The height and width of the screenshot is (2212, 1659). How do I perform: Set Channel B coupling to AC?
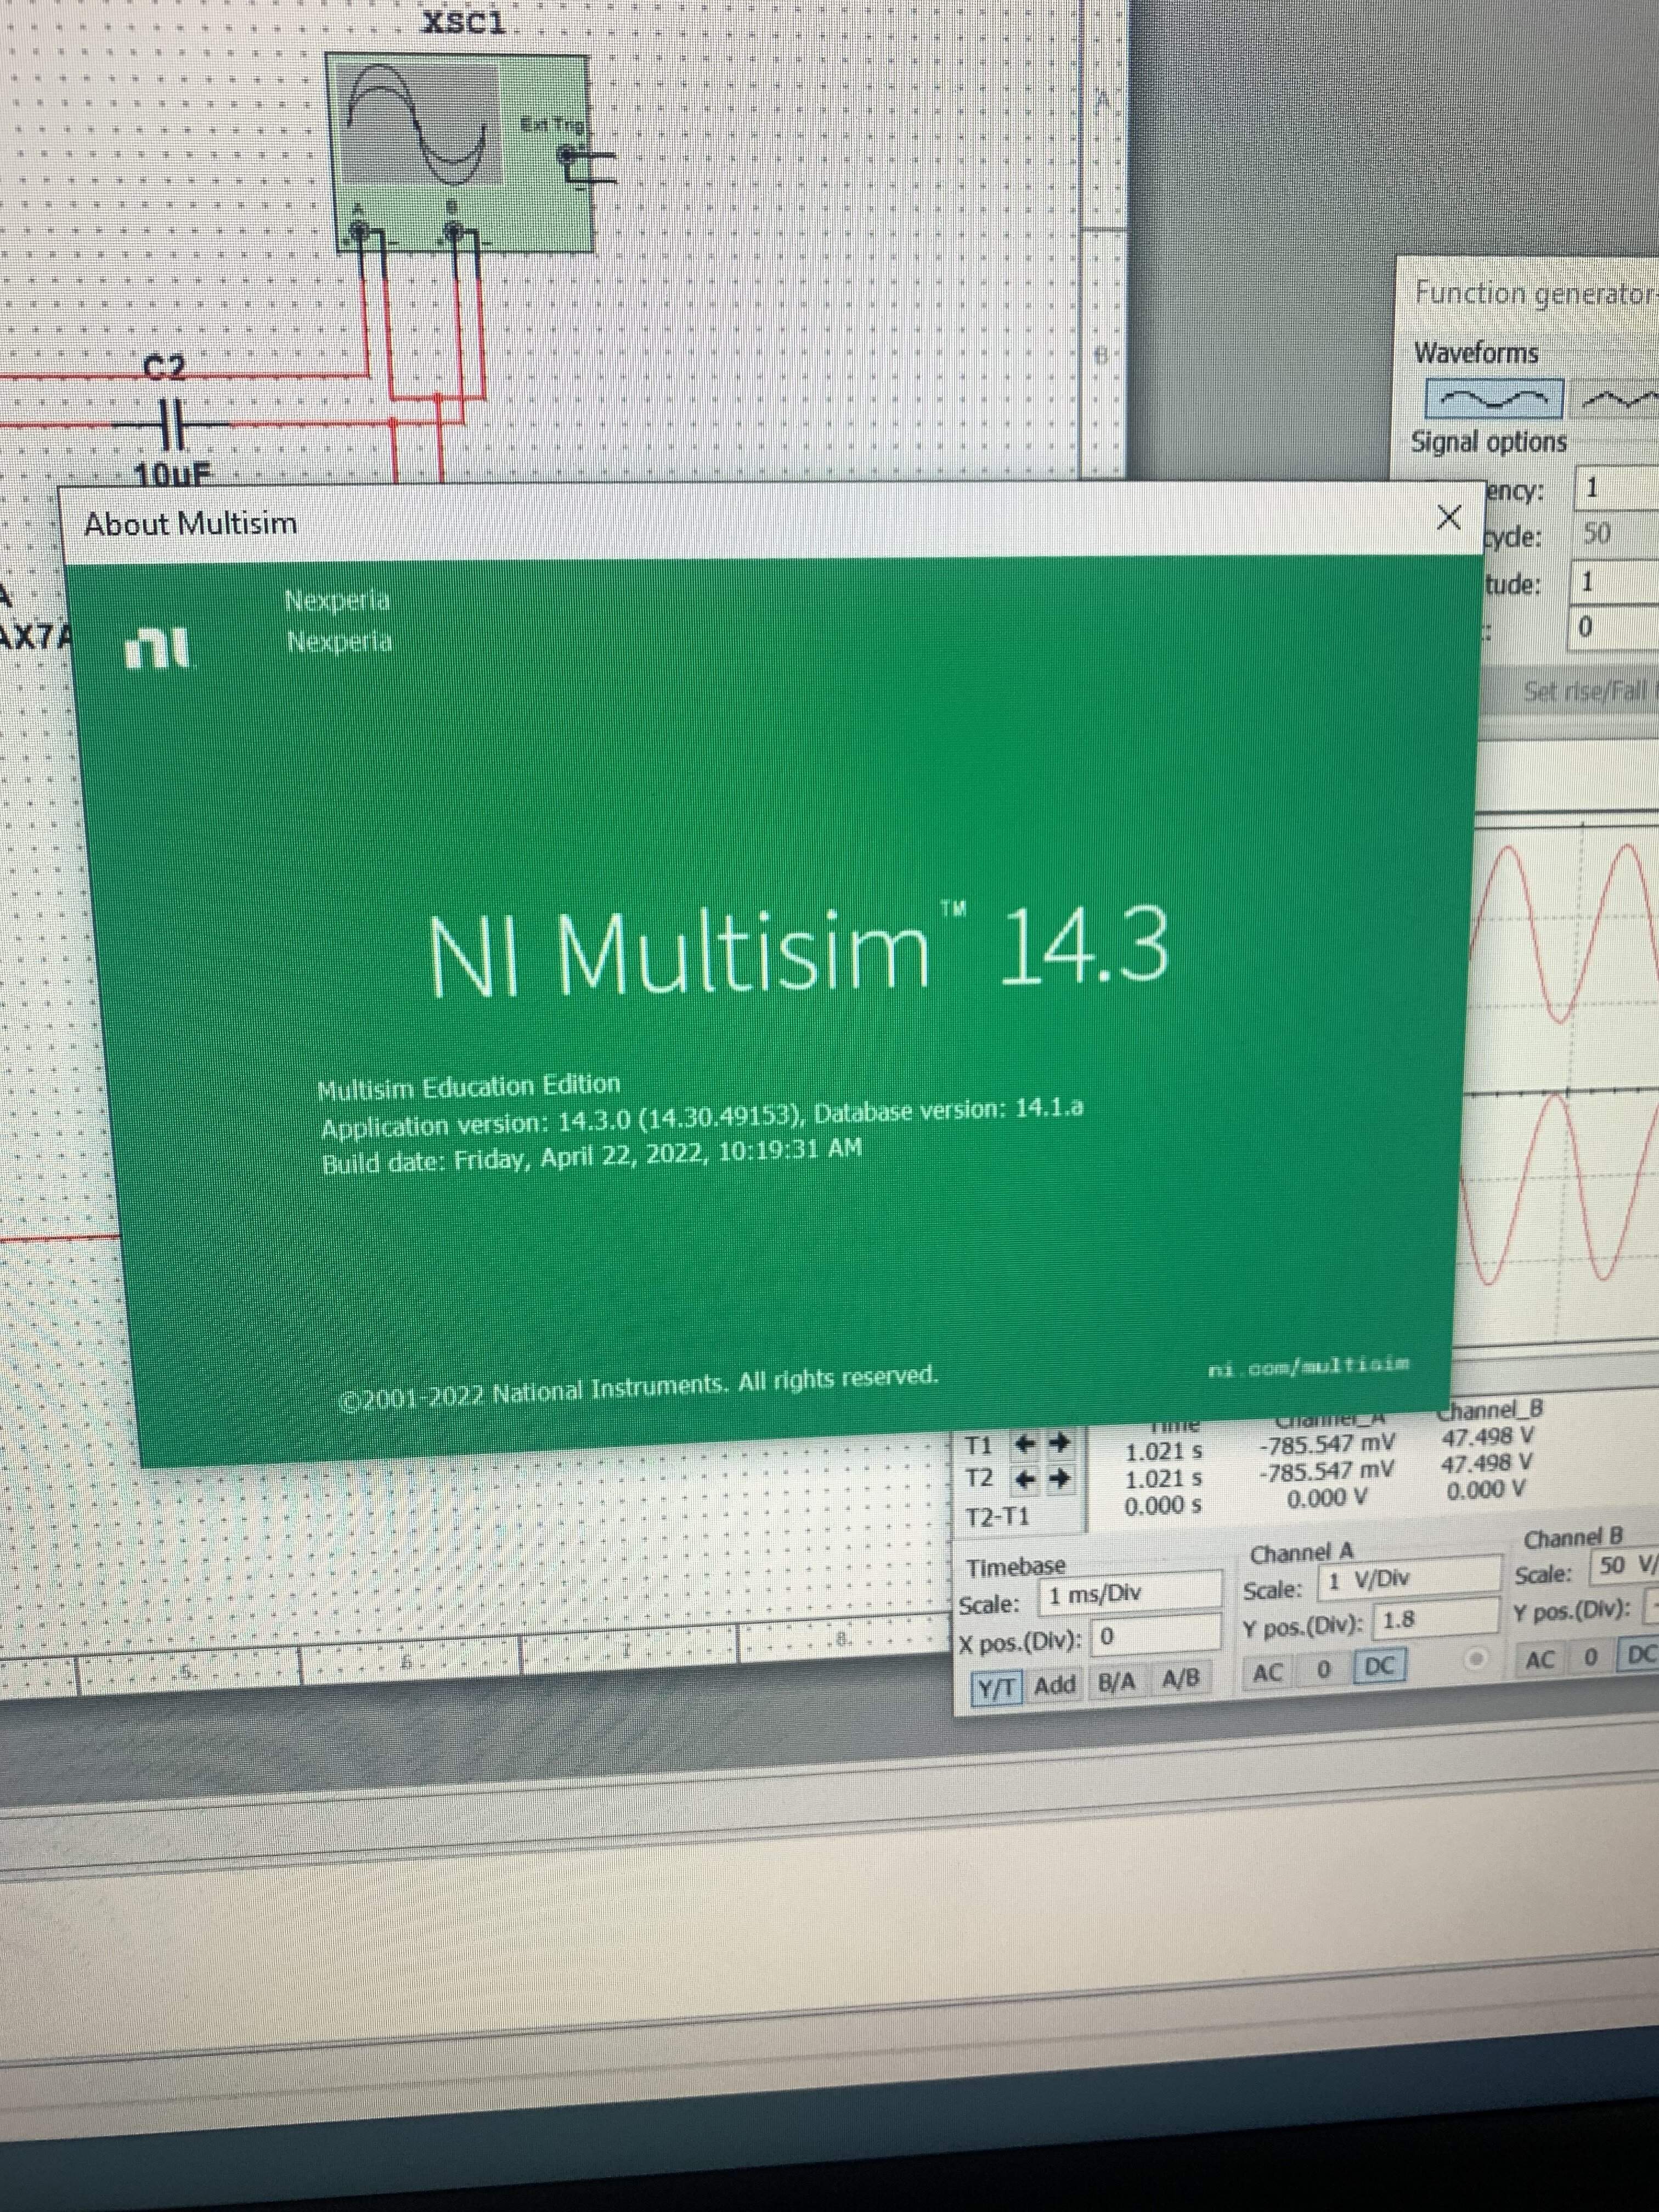pyautogui.click(x=1540, y=1660)
